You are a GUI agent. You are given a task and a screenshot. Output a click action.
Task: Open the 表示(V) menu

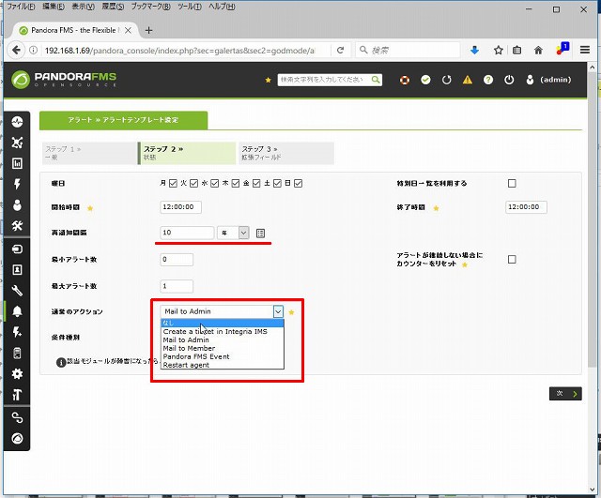pyautogui.click(x=84, y=7)
